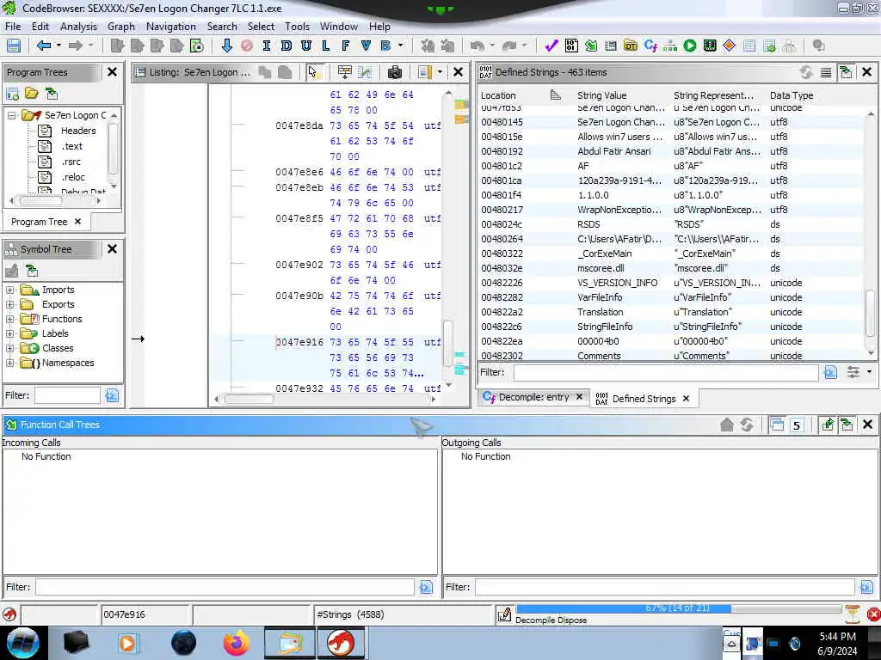The image size is (881, 660).
Task: Click the green play/run script icon
Action: tap(690, 46)
